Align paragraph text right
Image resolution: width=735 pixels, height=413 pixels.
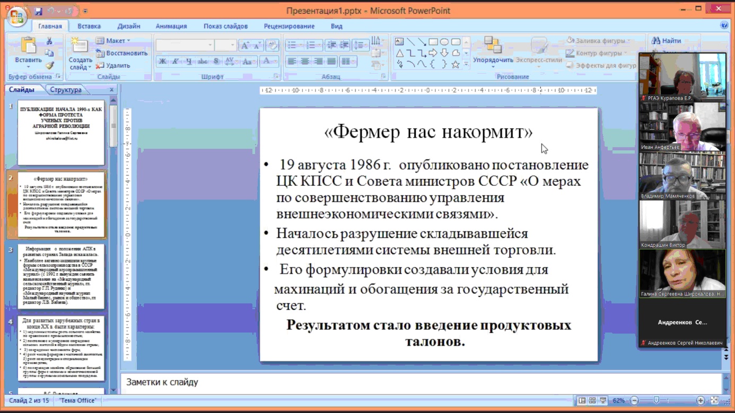click(x=318, y=61)
